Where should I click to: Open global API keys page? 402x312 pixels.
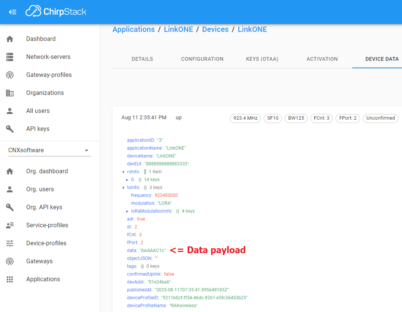click(x=38, y=129)
